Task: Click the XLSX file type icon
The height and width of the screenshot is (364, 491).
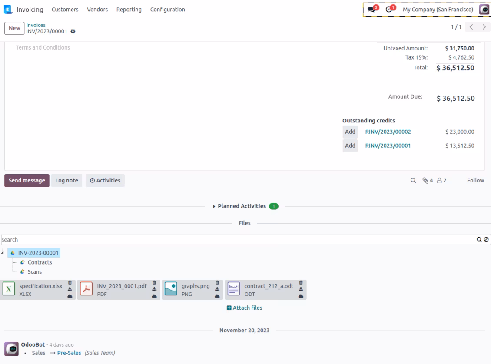Action: click(x=9, y=289)
